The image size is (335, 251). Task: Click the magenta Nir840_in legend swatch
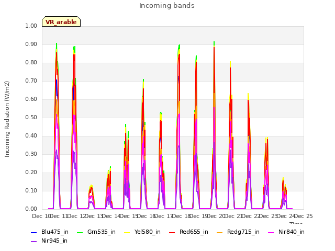tap(271, 232)
